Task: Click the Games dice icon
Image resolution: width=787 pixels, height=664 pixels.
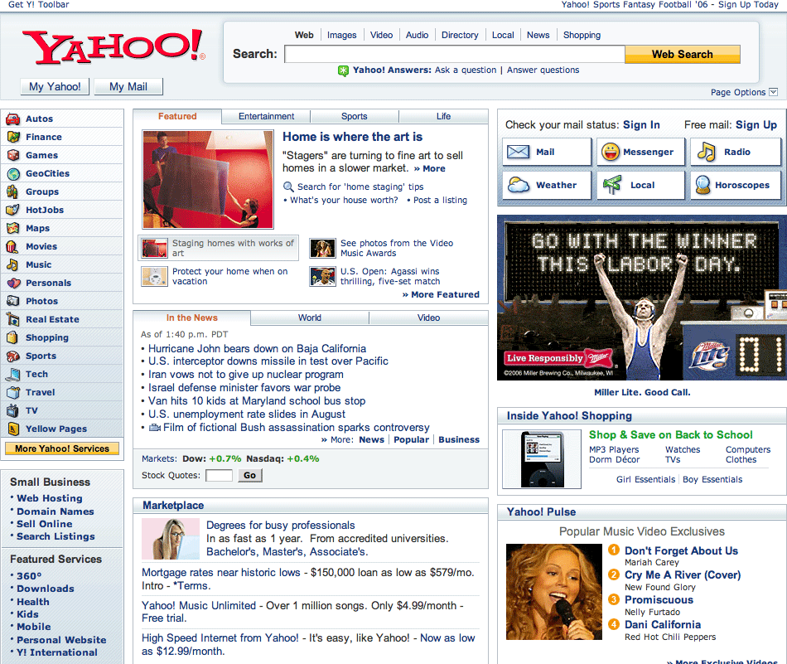Action: 13,155
